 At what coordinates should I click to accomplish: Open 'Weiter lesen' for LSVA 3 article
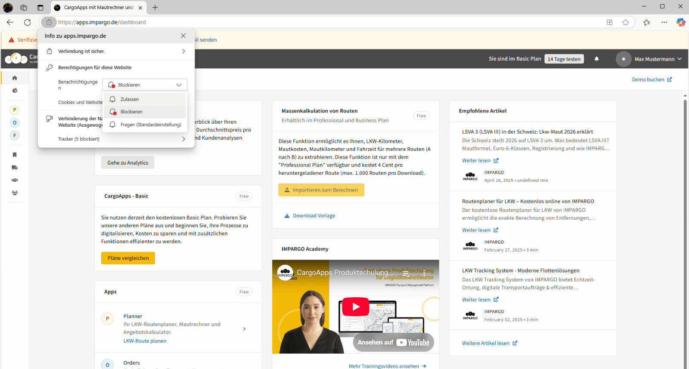click(x=480, y=161)
